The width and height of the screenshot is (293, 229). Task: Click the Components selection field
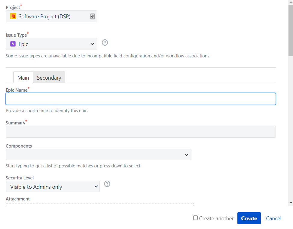click(x=99, y=154)
